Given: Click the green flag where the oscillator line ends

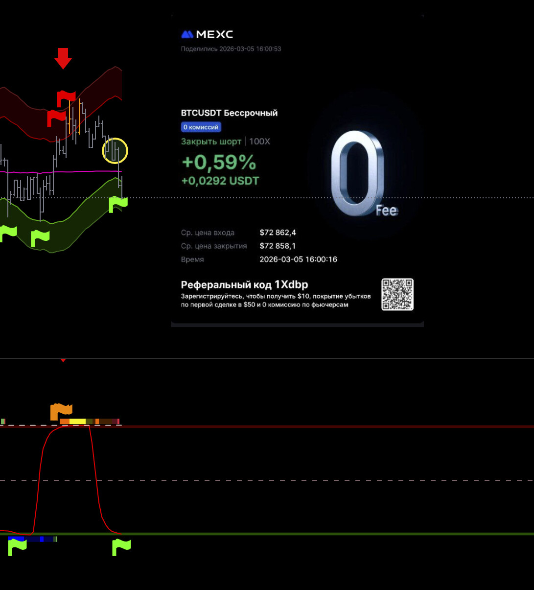Looking at the screenshot, I should tap(121, 547).
